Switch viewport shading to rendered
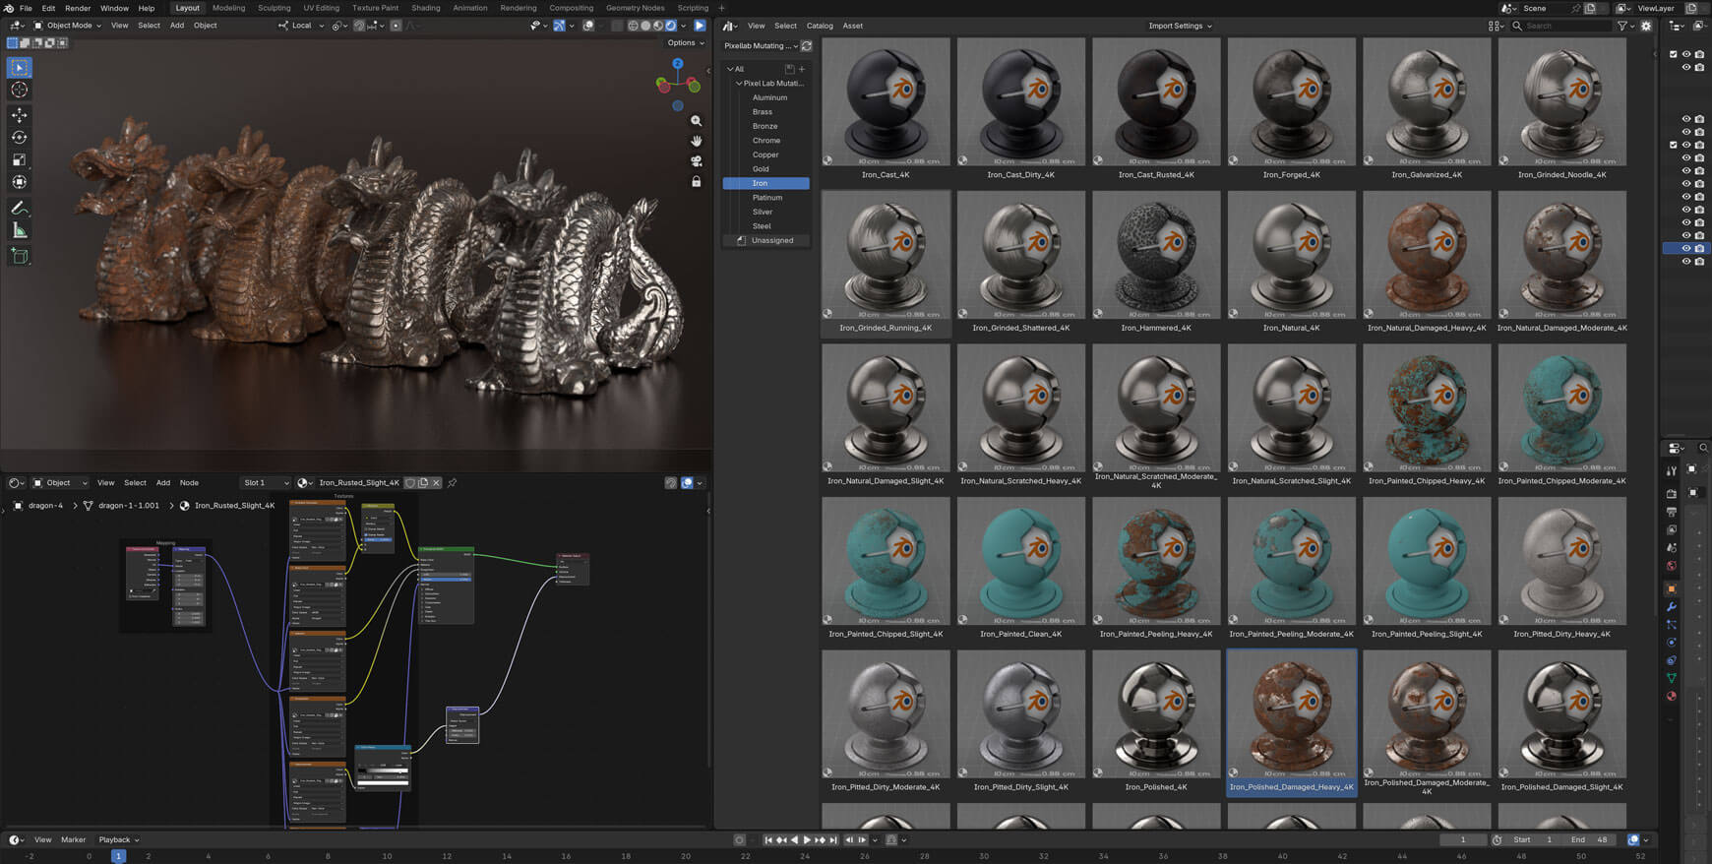The image size is (1712, 864). tap(671, 26)
